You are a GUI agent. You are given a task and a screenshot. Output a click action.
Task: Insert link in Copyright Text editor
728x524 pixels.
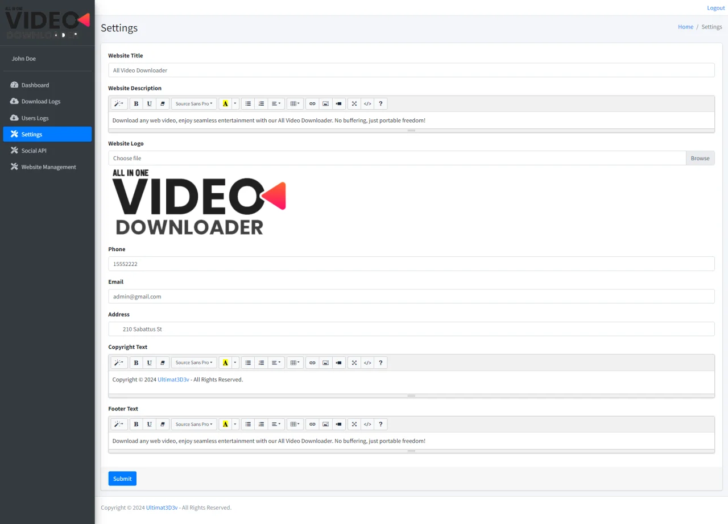pos(312,363)
